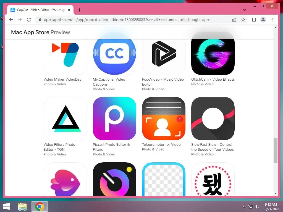
Task: Show hidden system tray icons
Action: click(x=243, y=206)
